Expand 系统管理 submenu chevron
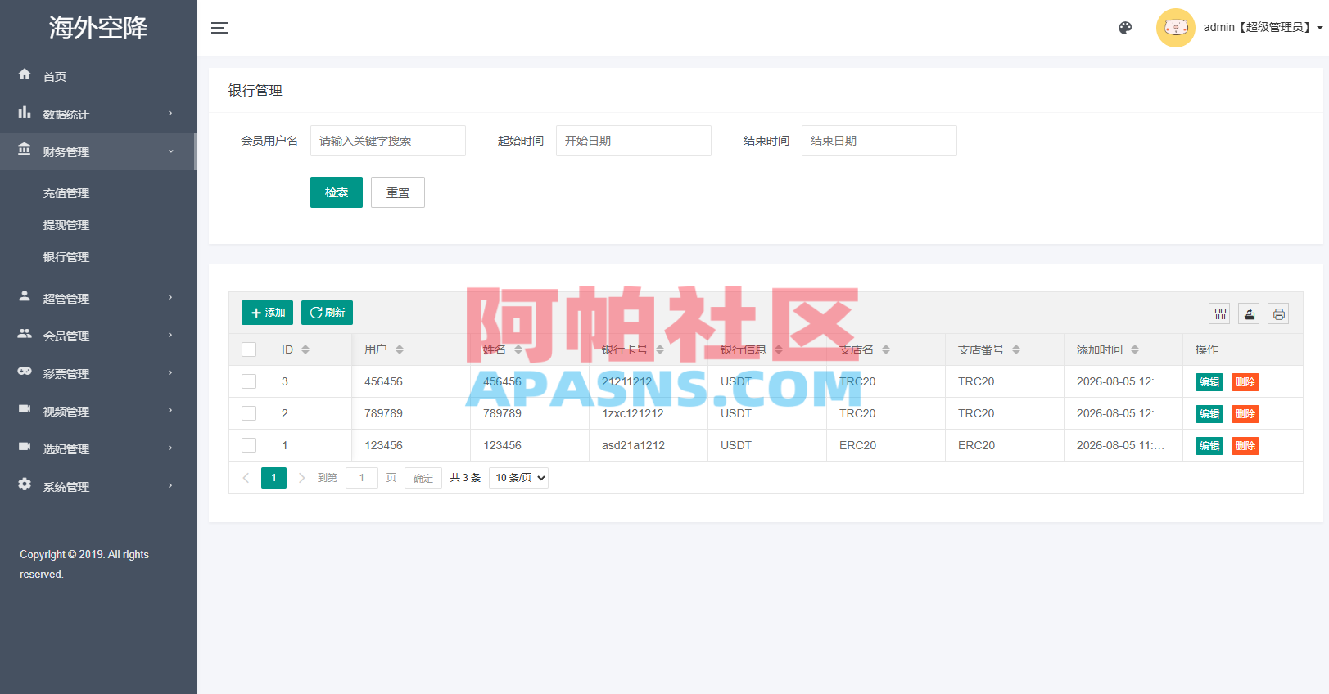This screenshot has width=1329, height=694. pos(170,485)
